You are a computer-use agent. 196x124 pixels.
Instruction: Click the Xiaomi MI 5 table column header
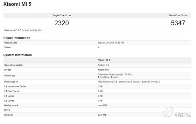[x=104, y=60]
